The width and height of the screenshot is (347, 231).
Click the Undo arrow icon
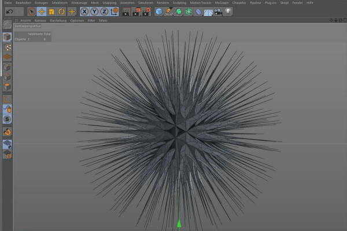pyautogui.click(x=9, y=12)
